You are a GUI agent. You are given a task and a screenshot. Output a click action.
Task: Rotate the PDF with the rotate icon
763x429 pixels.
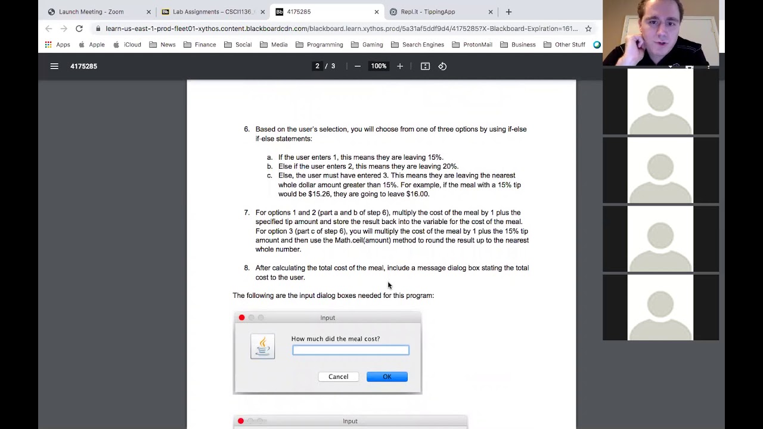[x=442, y=66]
